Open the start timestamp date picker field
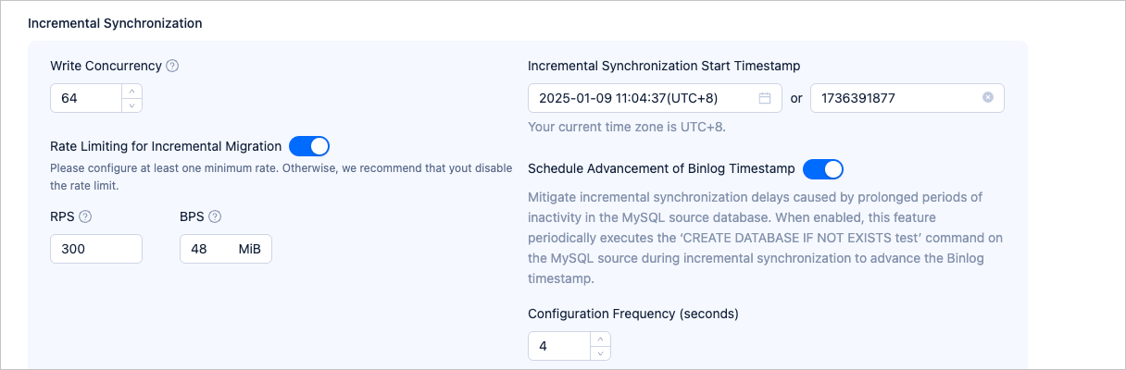The height and width of the screenshot is (370, 1126). coord(645,98)
